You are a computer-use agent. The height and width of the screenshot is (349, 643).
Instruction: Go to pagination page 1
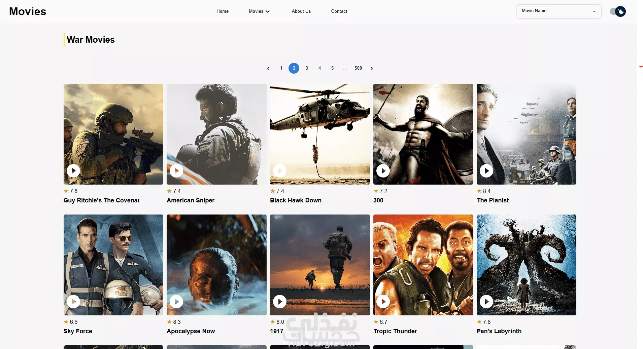pos(281,68)
